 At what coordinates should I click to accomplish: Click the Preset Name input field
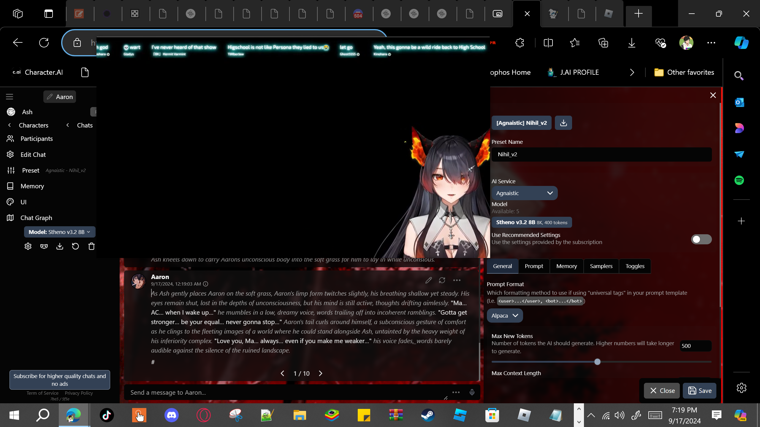(x=601, y=154)
